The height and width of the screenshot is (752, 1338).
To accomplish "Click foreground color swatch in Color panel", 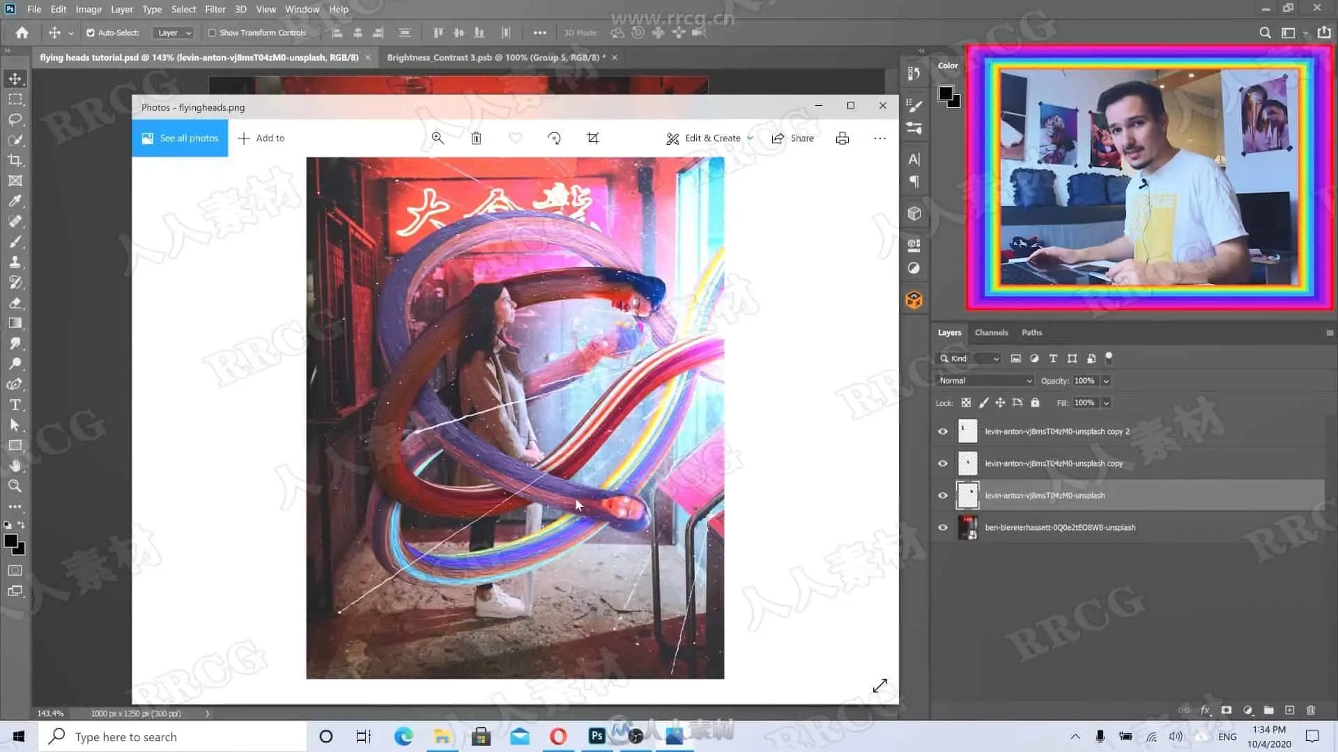I will pos(946,93).
